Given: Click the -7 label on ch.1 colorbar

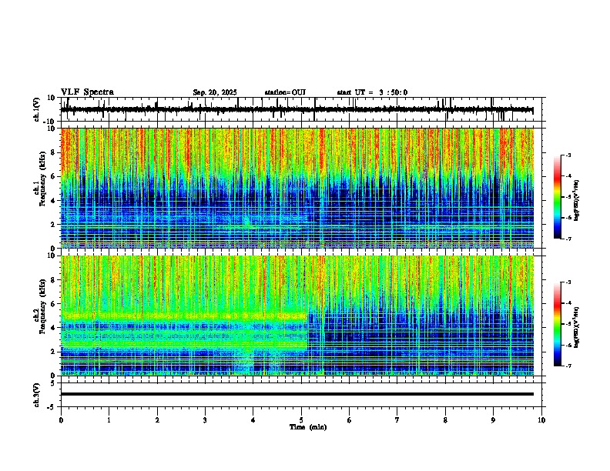Looking at the screenshot, I should tap(568, 239).
